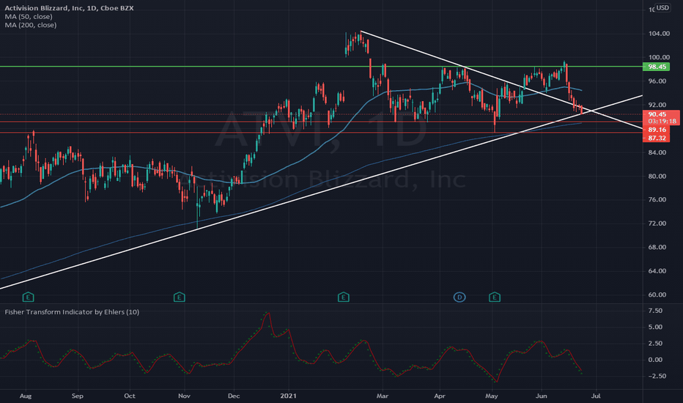Click the Dec label on time axis
The height and width of the screenshot is (403, 683).
pos(234,396)
